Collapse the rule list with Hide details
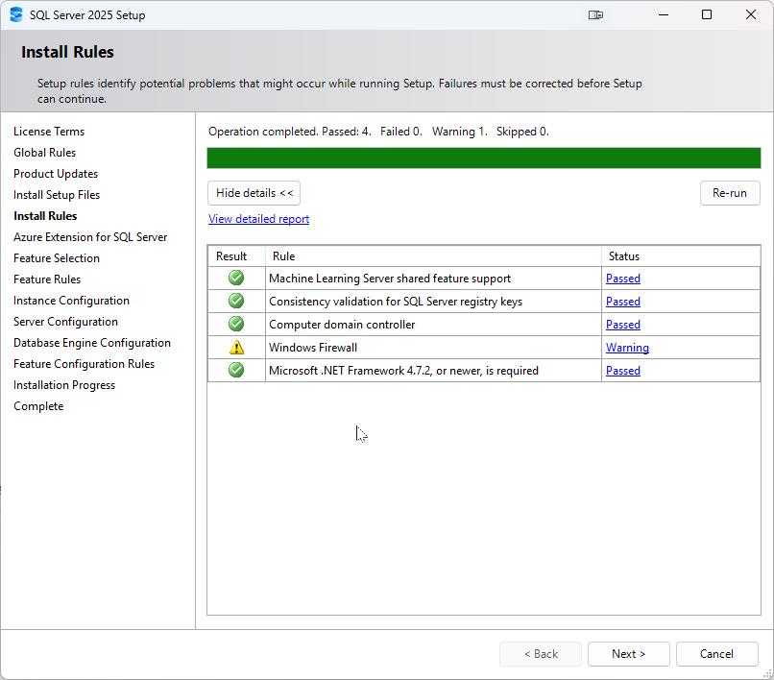The height and width of the screenshot is (680, 774). 254,193
